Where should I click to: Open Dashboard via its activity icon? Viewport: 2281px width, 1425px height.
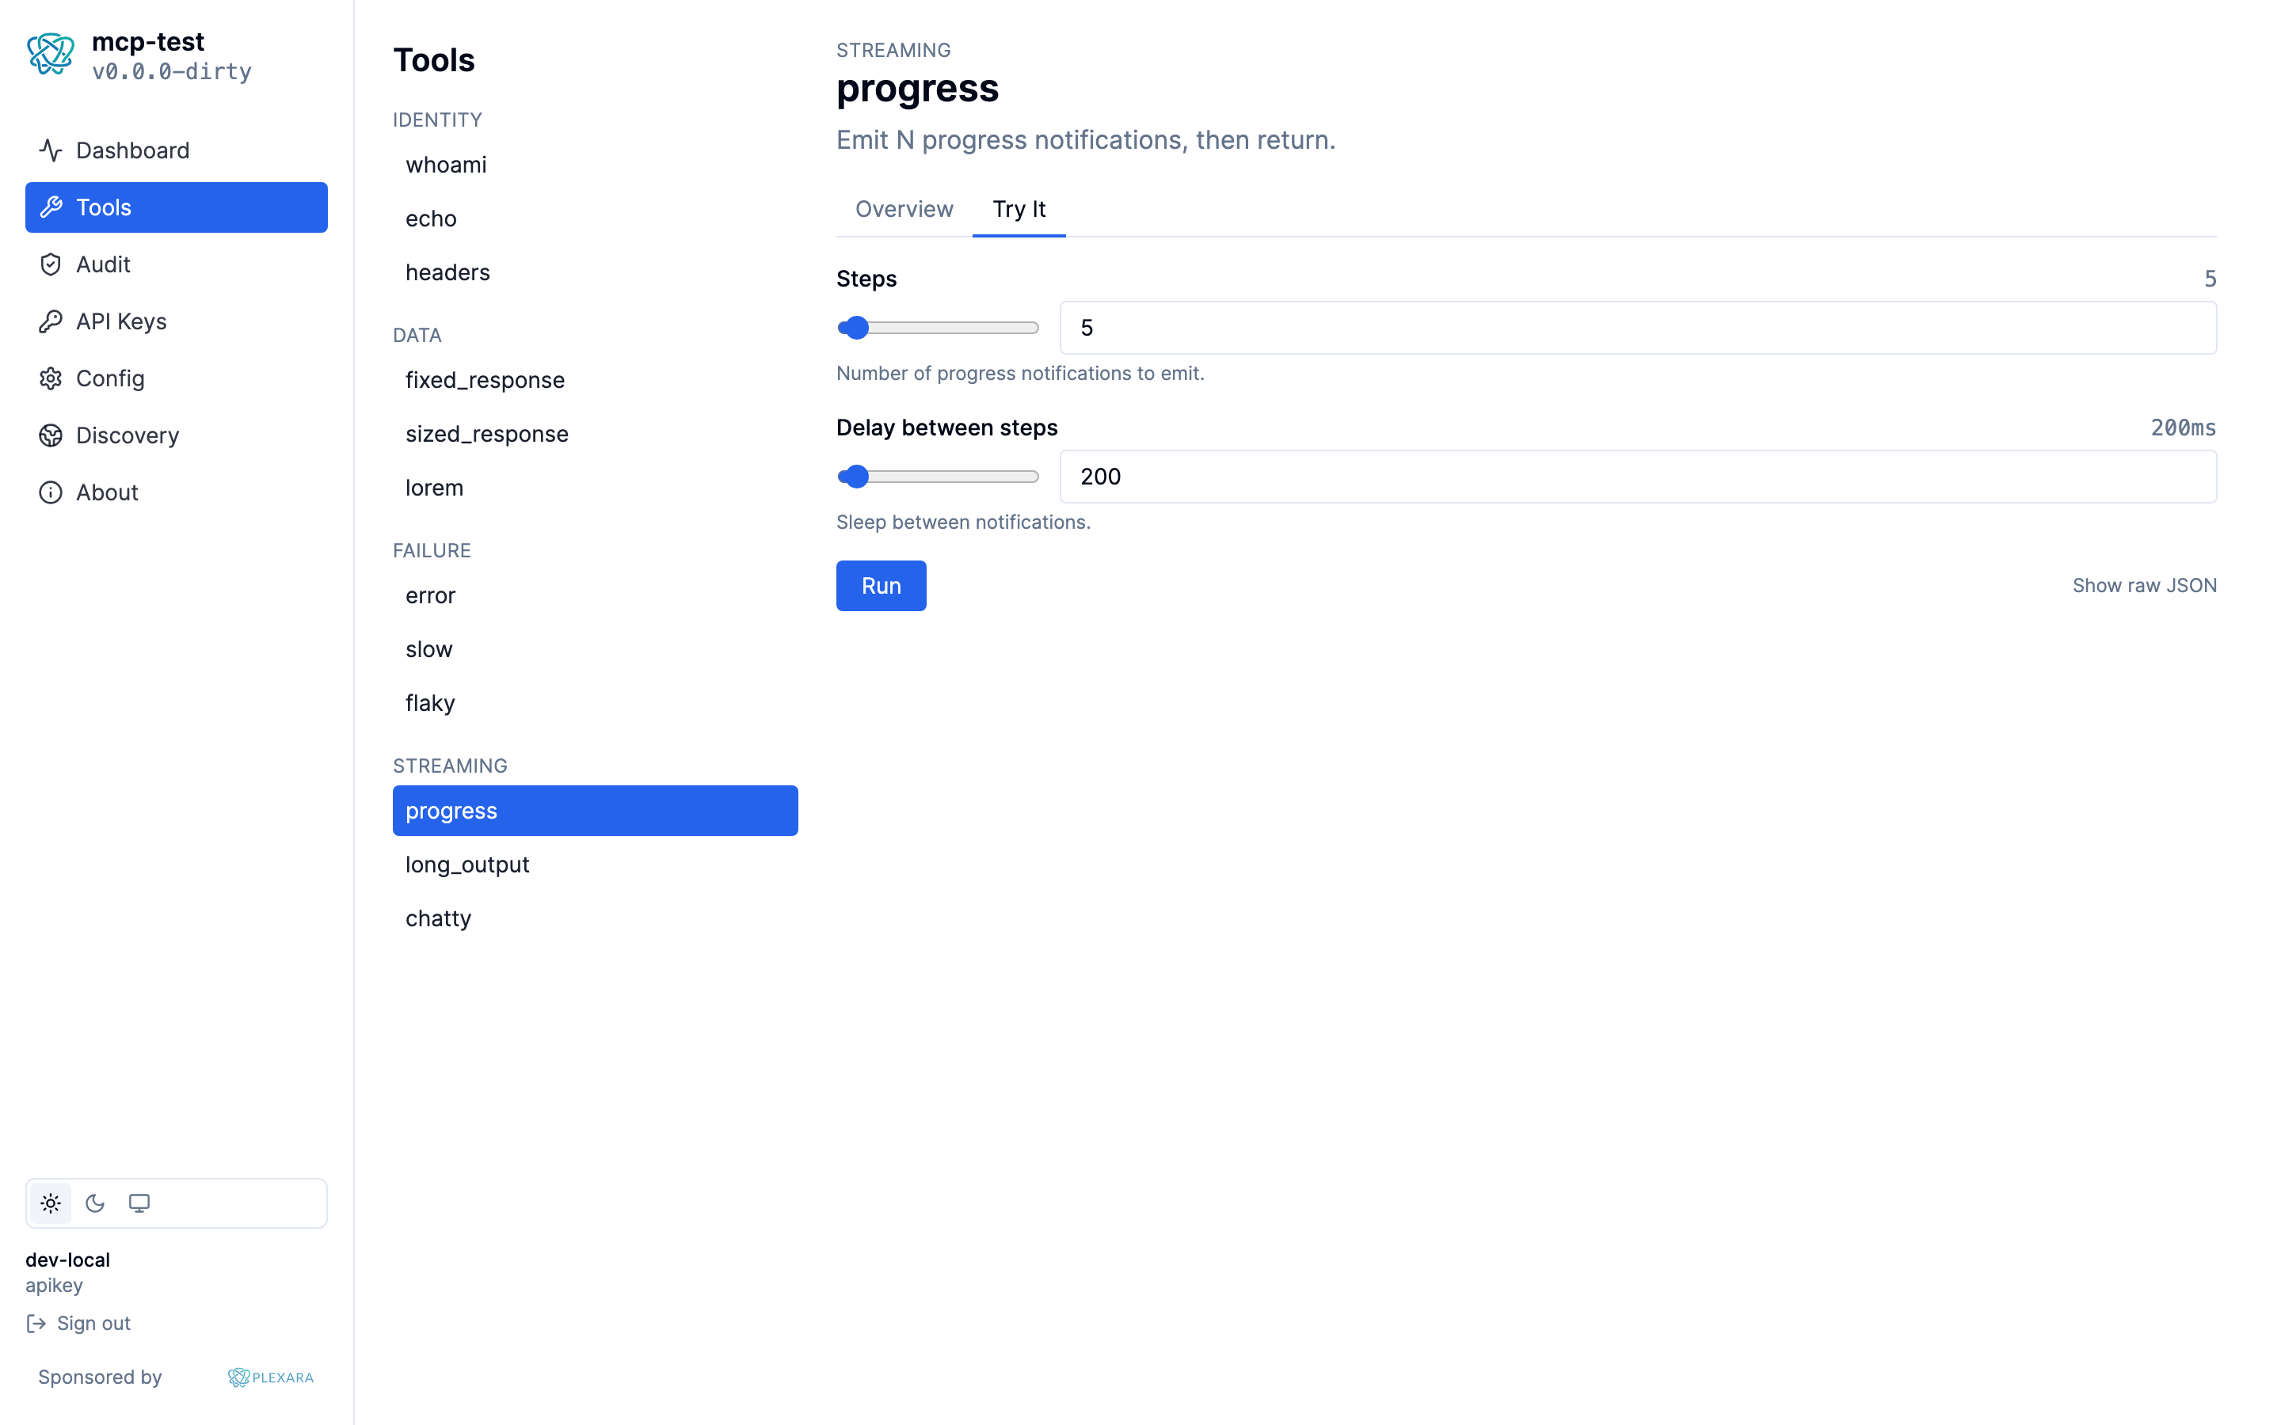[x=51, y=150]
